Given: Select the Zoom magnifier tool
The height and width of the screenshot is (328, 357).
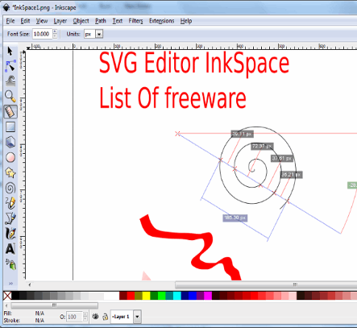Looking at the screenshot, I should point(10,96).
